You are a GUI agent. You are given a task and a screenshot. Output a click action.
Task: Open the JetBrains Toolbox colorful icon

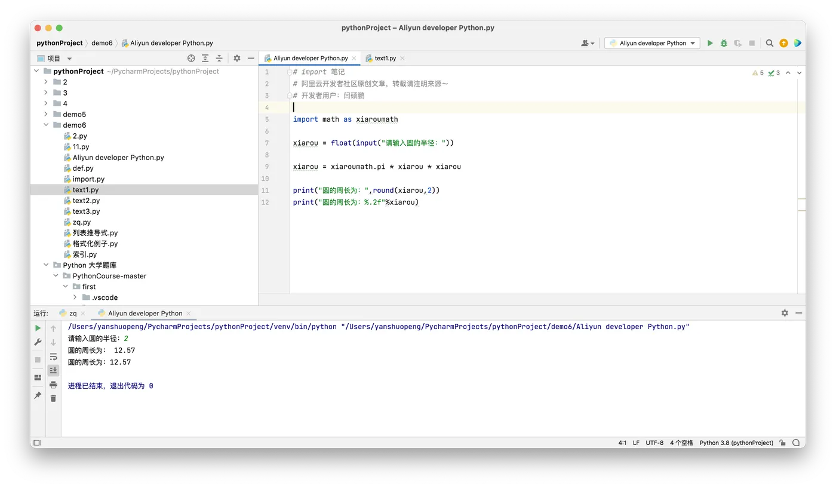tap(797, 43)
